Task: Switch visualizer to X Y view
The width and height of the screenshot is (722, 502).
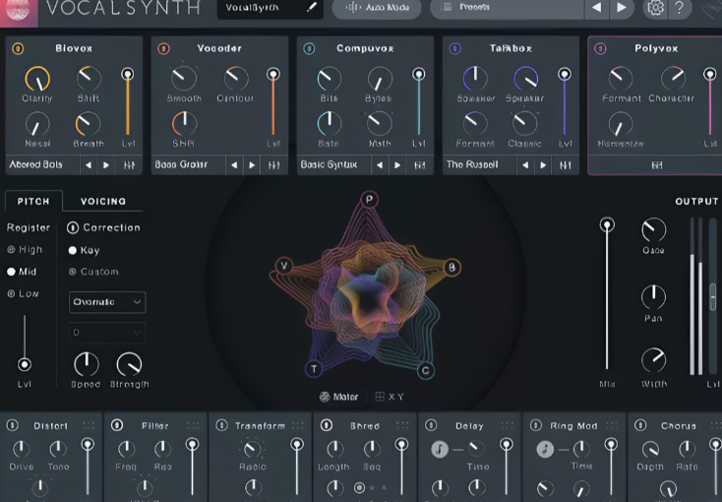Action: click(390, 397)
